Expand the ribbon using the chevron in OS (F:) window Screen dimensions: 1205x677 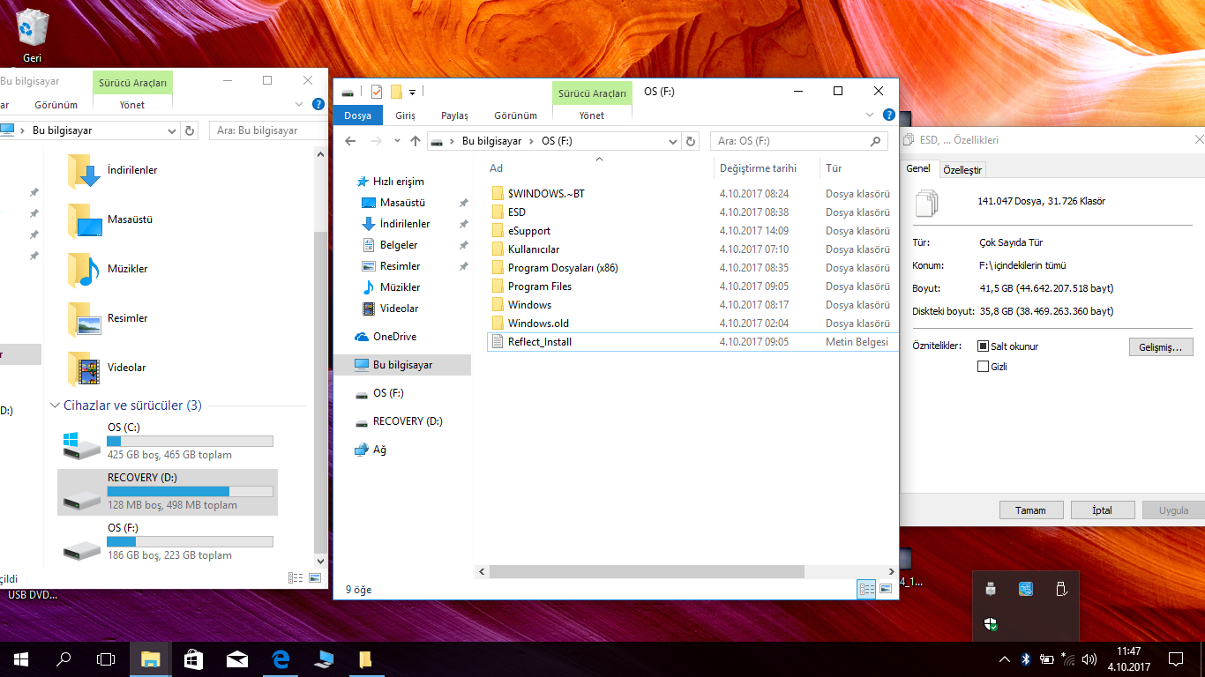click(871, 115)
